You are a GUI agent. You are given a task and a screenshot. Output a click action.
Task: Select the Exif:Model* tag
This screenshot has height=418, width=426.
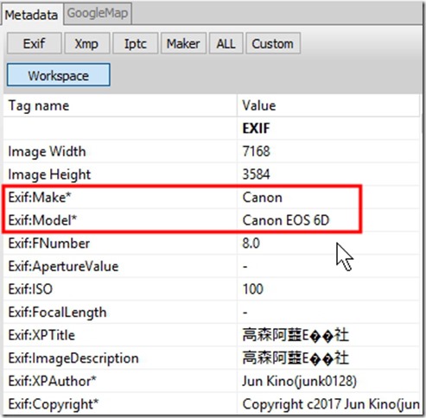42,220
